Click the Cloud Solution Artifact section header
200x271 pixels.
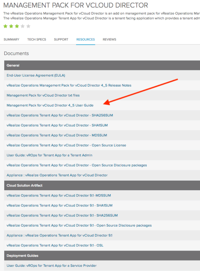click(24, 185)
